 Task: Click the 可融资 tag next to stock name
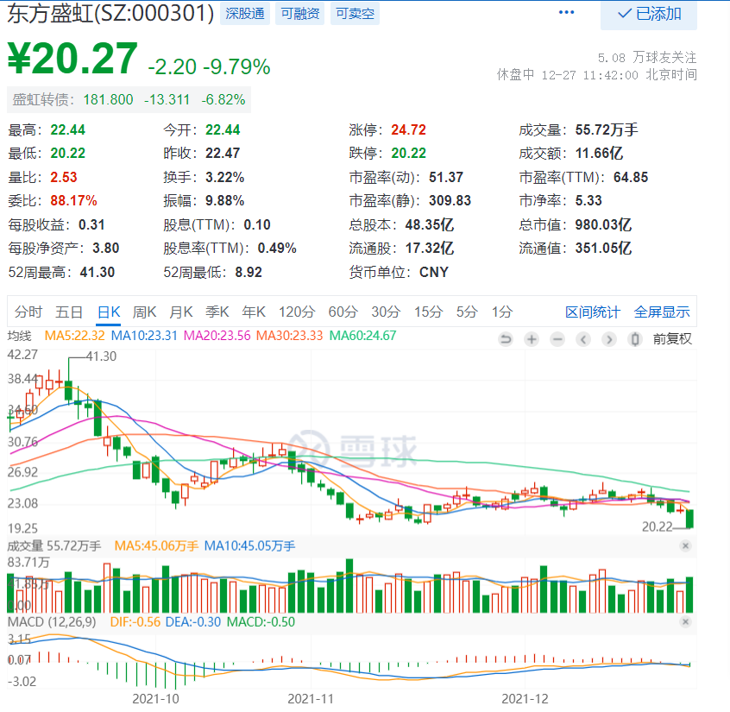299,14
